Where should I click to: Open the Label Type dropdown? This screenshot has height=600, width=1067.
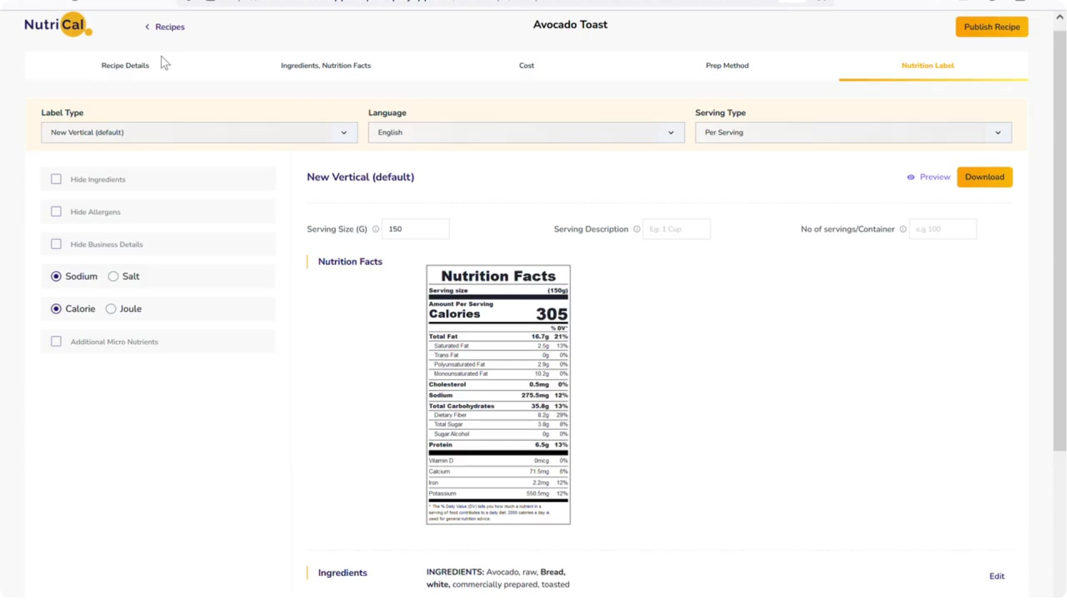[x=199, y=133]
